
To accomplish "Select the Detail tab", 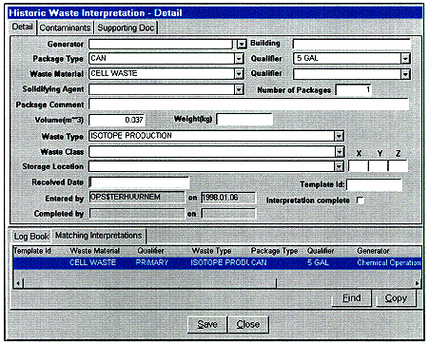I will click(22, 27).
